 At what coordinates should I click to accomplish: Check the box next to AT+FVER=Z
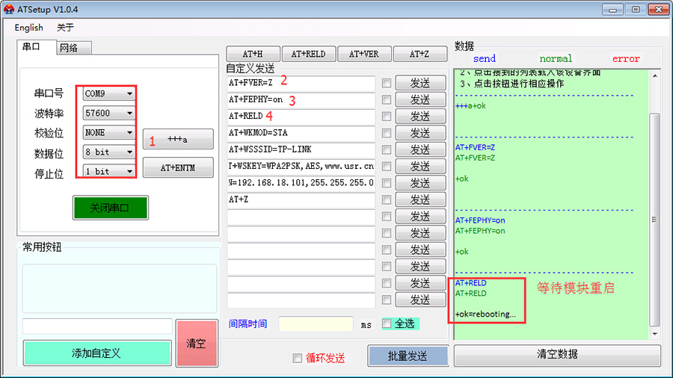[387, 83]
